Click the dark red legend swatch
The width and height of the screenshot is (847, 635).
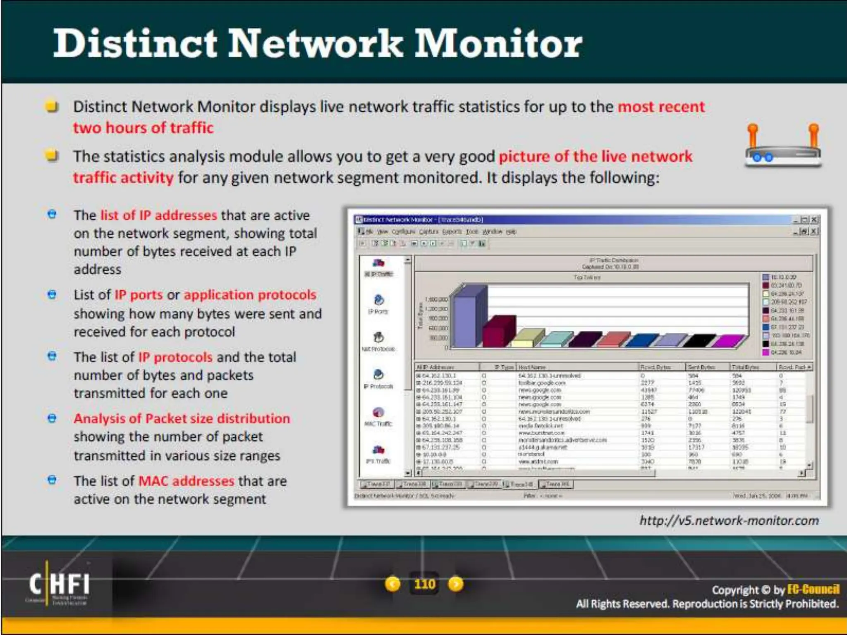click(766, 285)
